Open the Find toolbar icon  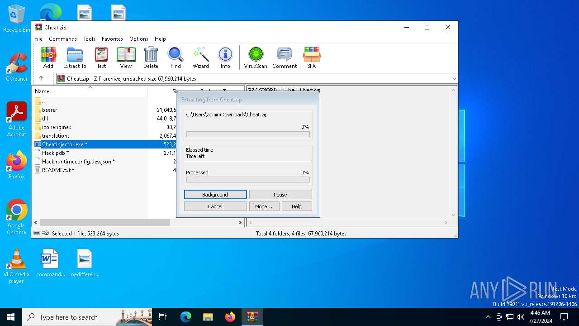click(x=176, y=58)
